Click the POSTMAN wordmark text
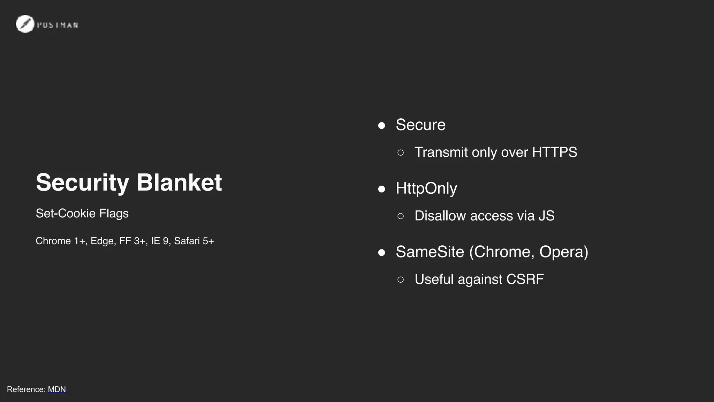 coord(58,25)
